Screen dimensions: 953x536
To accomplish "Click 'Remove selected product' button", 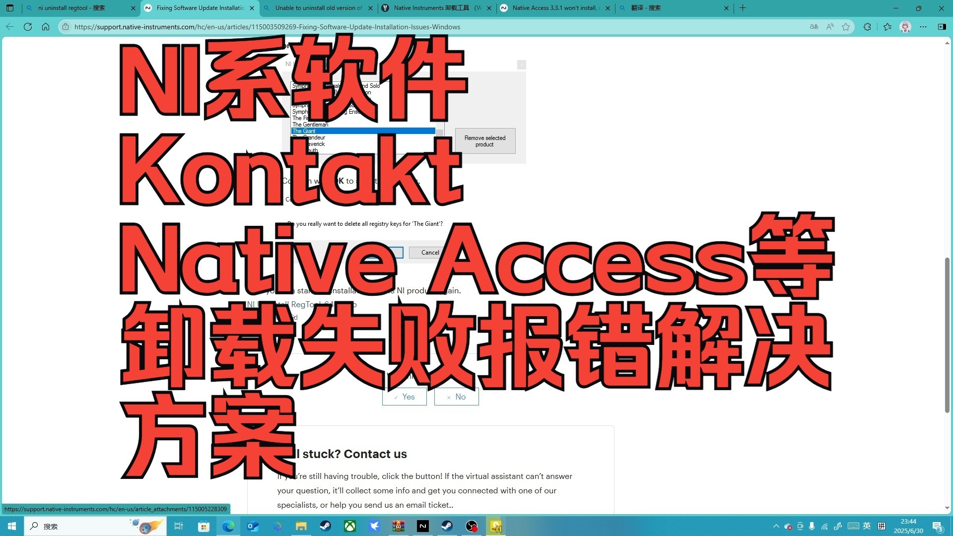I will pos(485,141).
